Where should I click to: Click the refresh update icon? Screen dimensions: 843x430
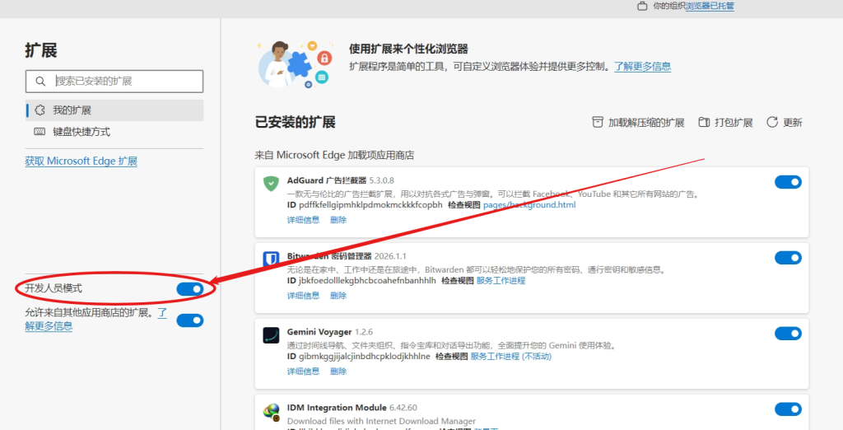point(772,122)
